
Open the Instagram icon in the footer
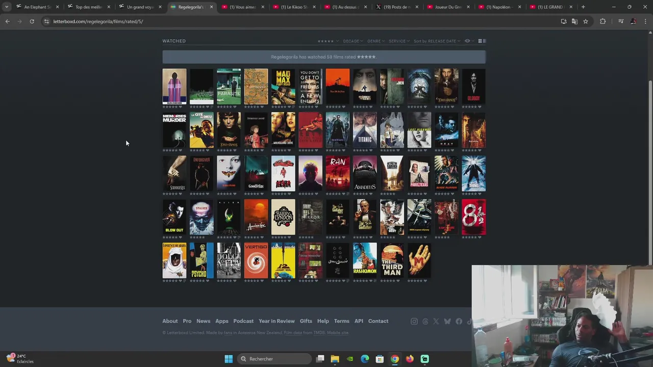tap(414, 321)
